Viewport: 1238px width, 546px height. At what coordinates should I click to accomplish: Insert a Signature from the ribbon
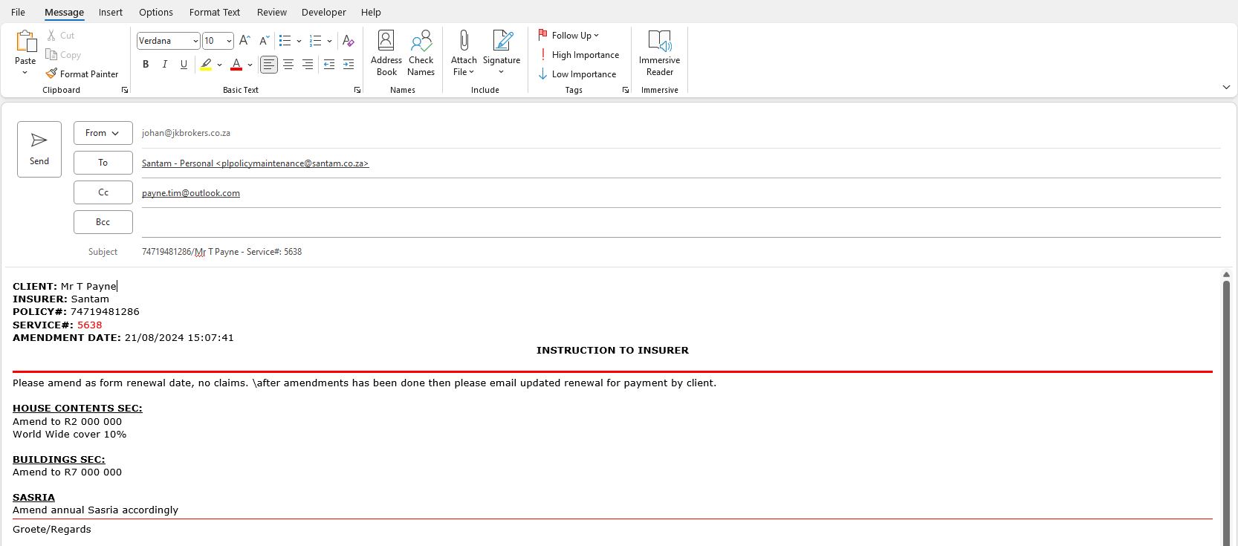(x=502, y=53)
